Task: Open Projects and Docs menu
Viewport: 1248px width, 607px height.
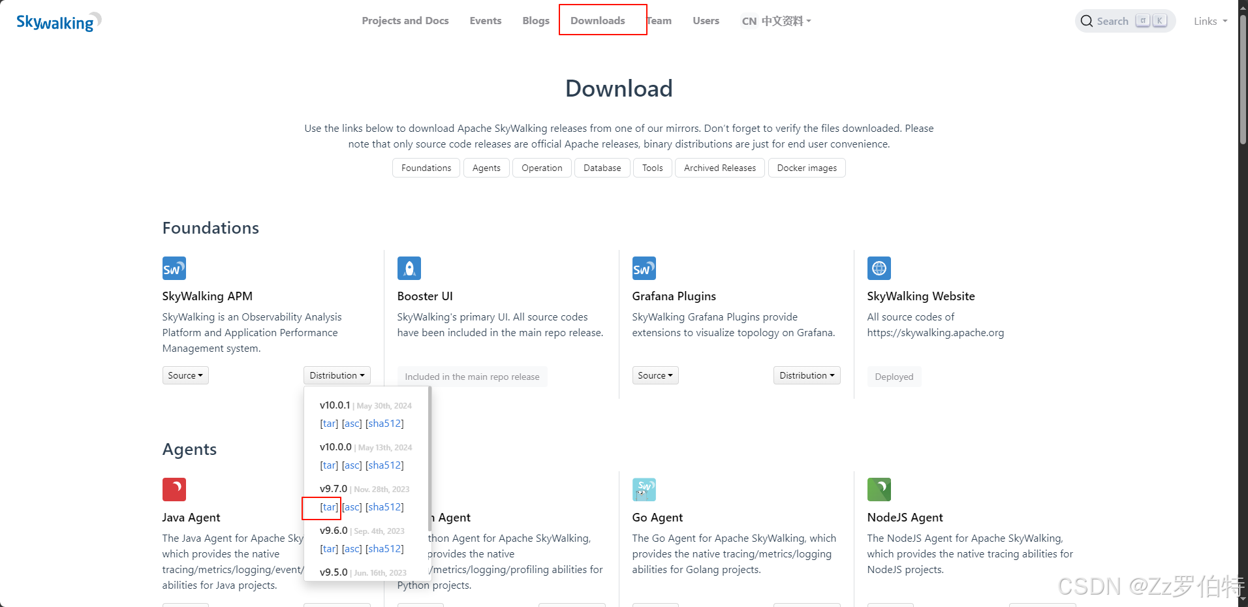Action: click(405, 21)
